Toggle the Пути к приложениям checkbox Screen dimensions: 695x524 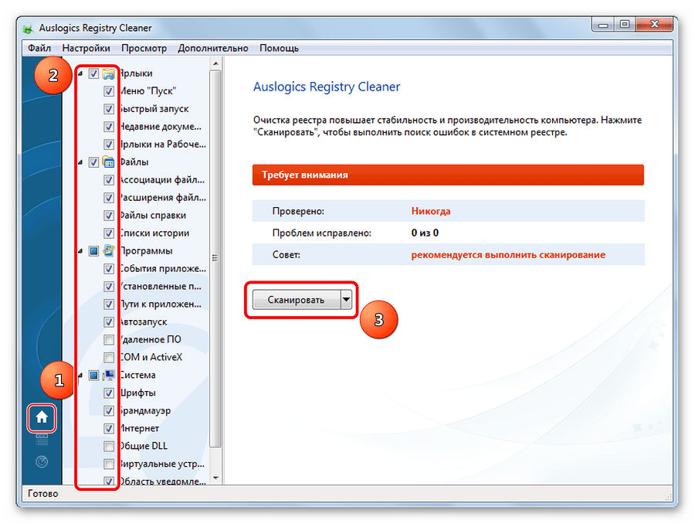tap(109, 305)
